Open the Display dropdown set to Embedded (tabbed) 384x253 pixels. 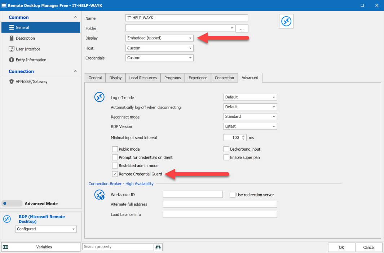159,38
